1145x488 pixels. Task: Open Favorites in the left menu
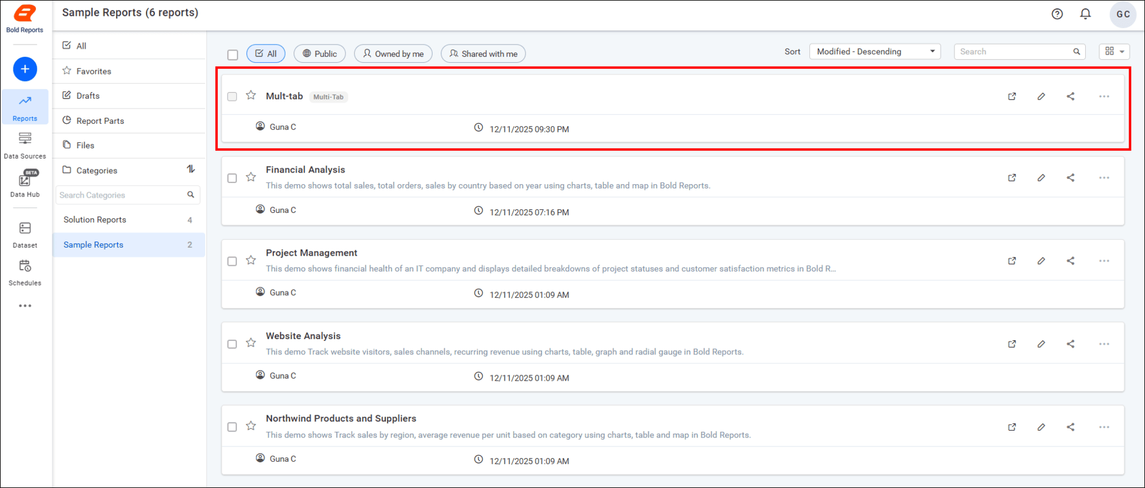[93, 71]
